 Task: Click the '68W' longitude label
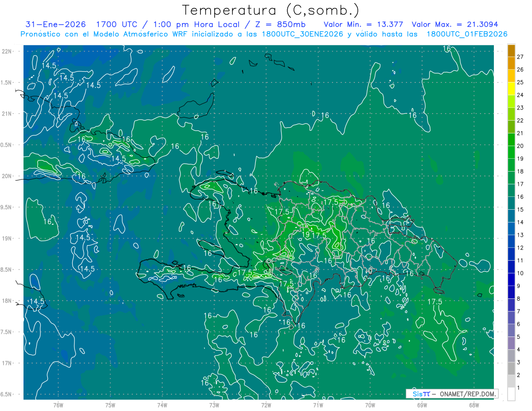coord(474,405)
